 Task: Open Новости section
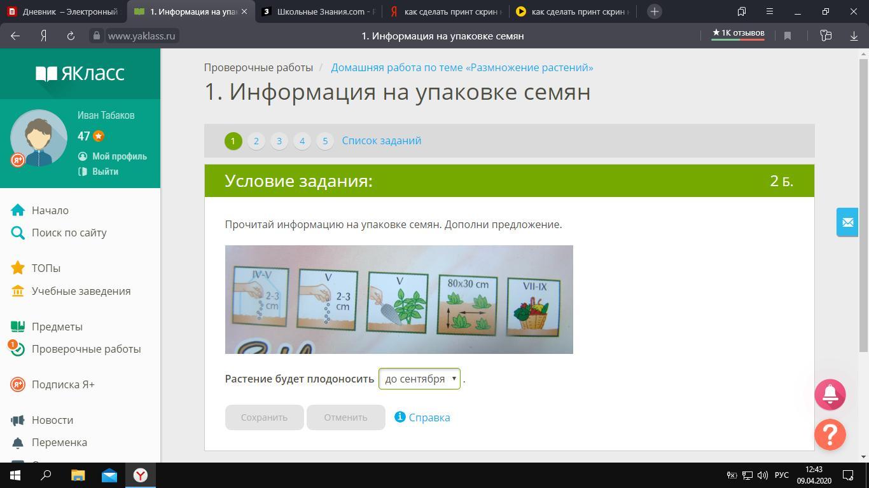click(x=52, y=420)
